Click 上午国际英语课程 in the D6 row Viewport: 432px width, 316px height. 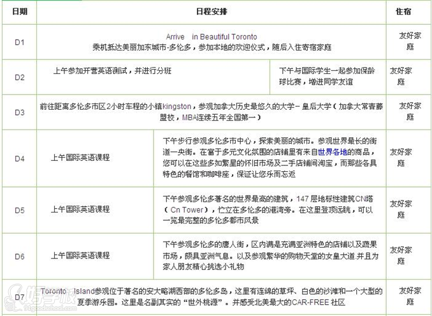pos(80,255)
